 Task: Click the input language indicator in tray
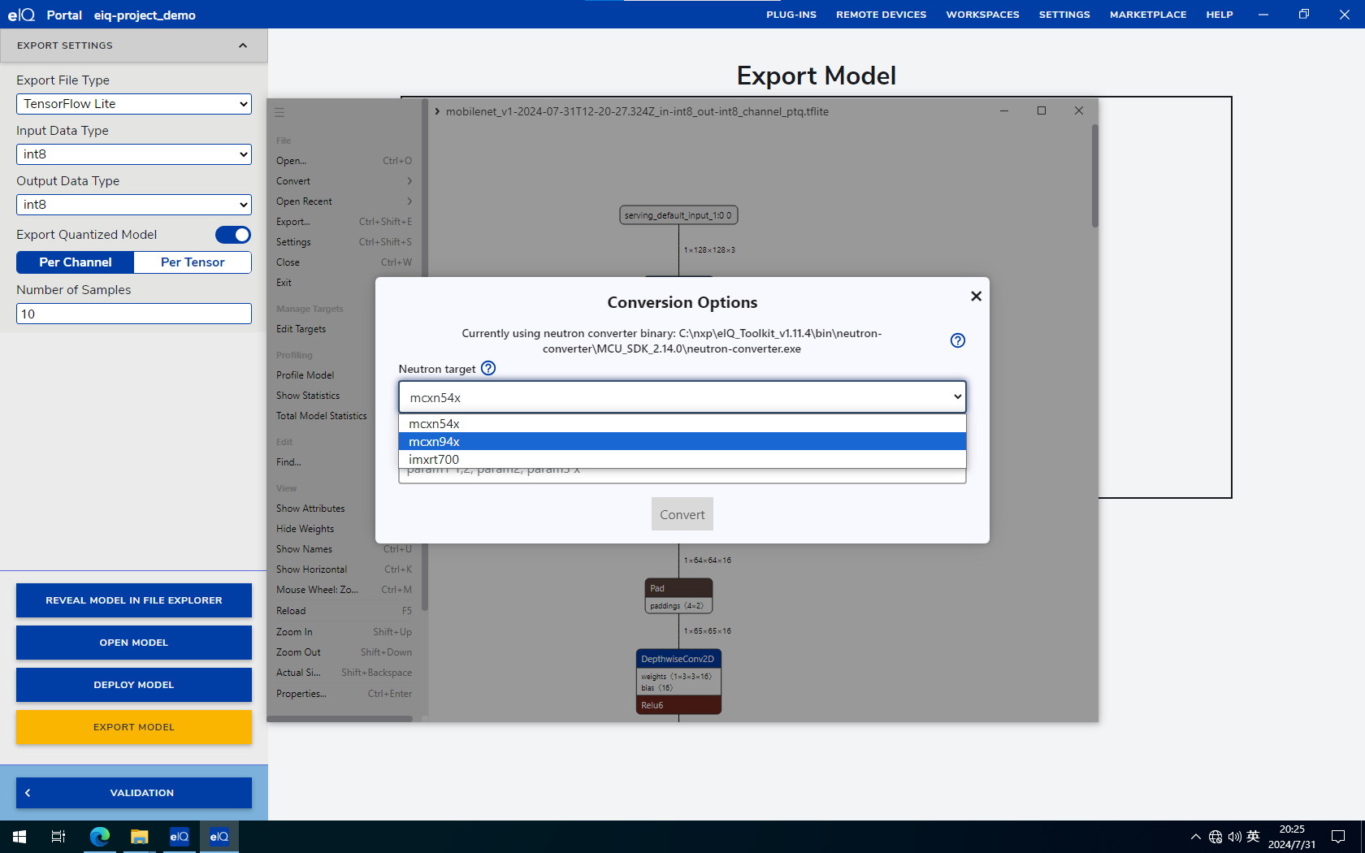click(x=1253, y=837)
